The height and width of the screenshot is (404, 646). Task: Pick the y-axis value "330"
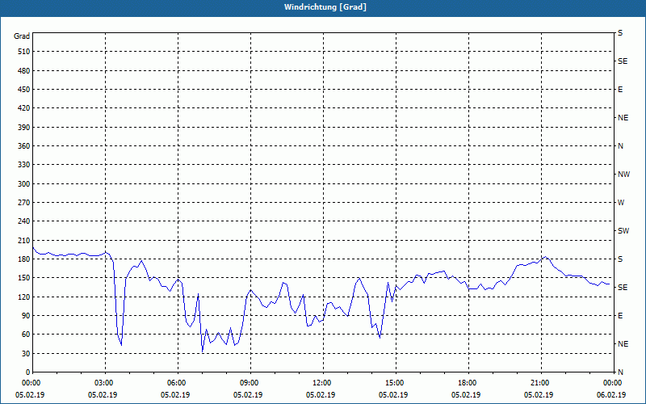pyautogui.click(x=24, y=165)
